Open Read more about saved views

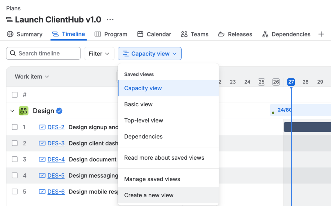point(168,158)
